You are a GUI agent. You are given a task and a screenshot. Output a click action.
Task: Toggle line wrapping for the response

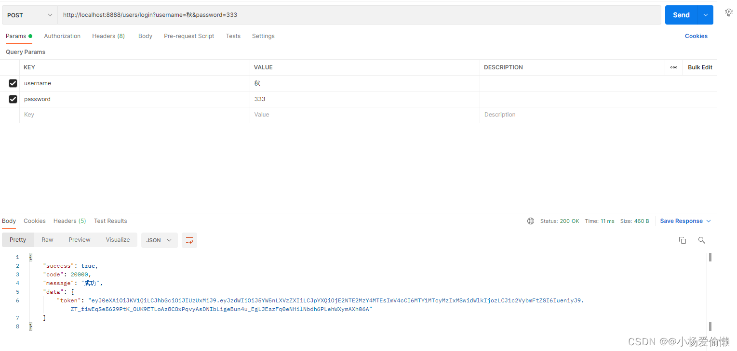[x=189, y=240]
